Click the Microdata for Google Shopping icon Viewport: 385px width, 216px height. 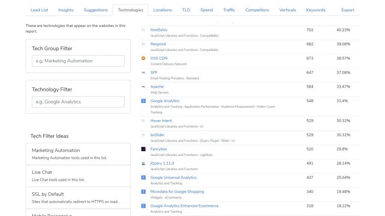click(143, 192)
